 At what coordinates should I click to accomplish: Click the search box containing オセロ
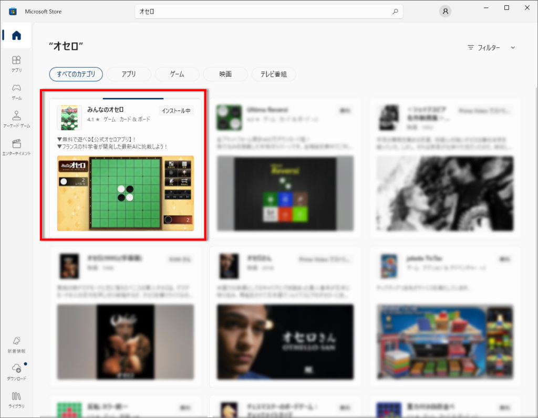point(263,11)
